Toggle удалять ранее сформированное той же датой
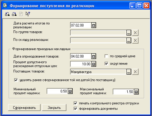Viewport: 152px width, 116px height. click(16, 80)
